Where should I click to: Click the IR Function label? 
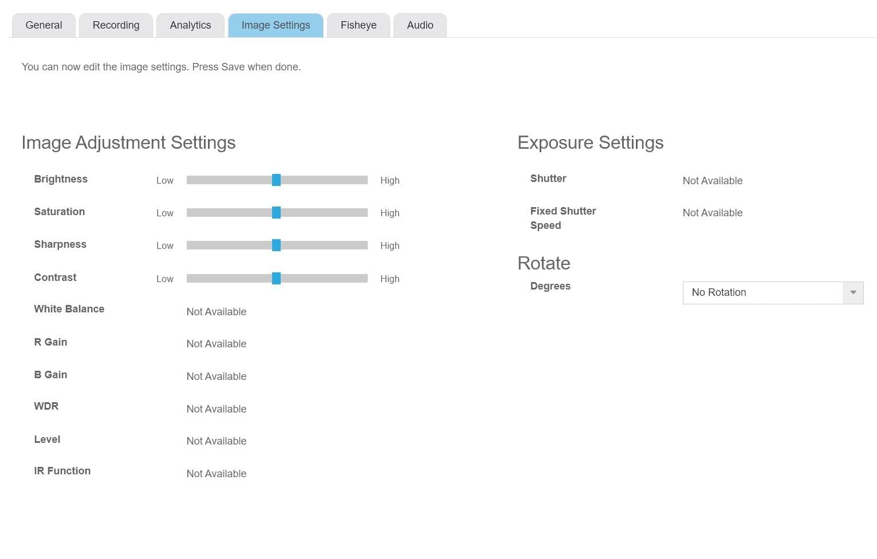click(x=62, y=471)
